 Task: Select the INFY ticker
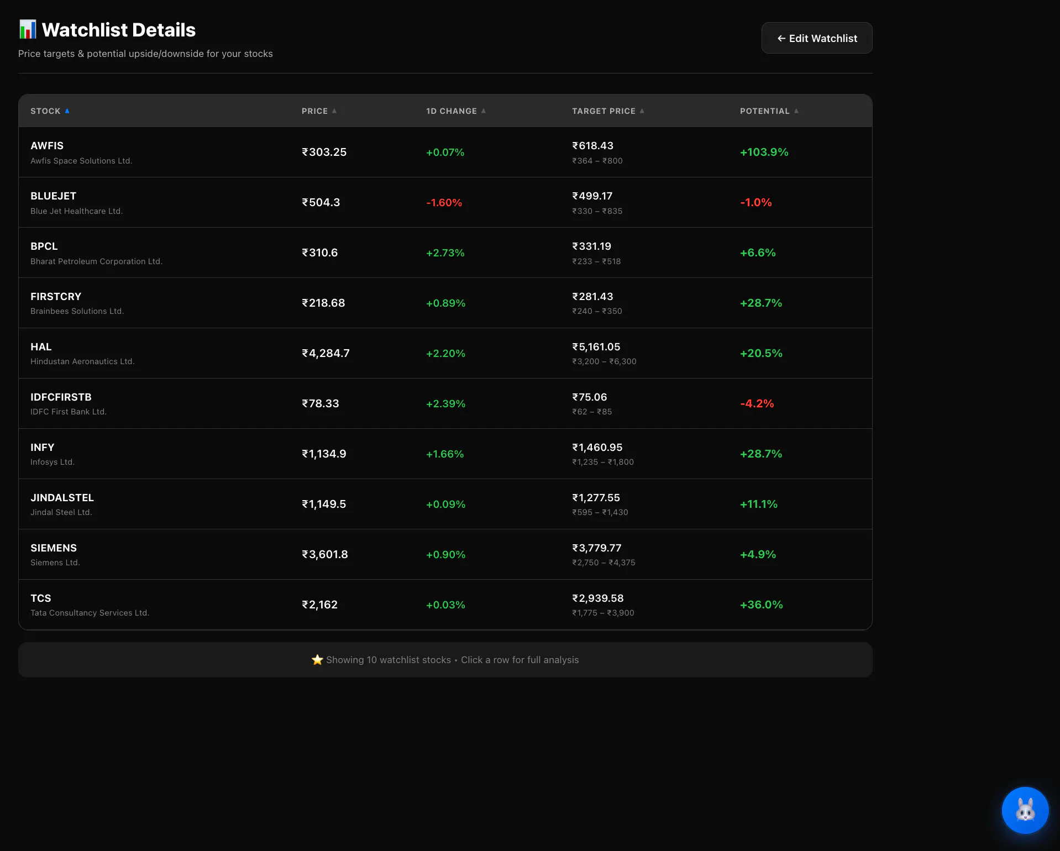pos(43,447)
